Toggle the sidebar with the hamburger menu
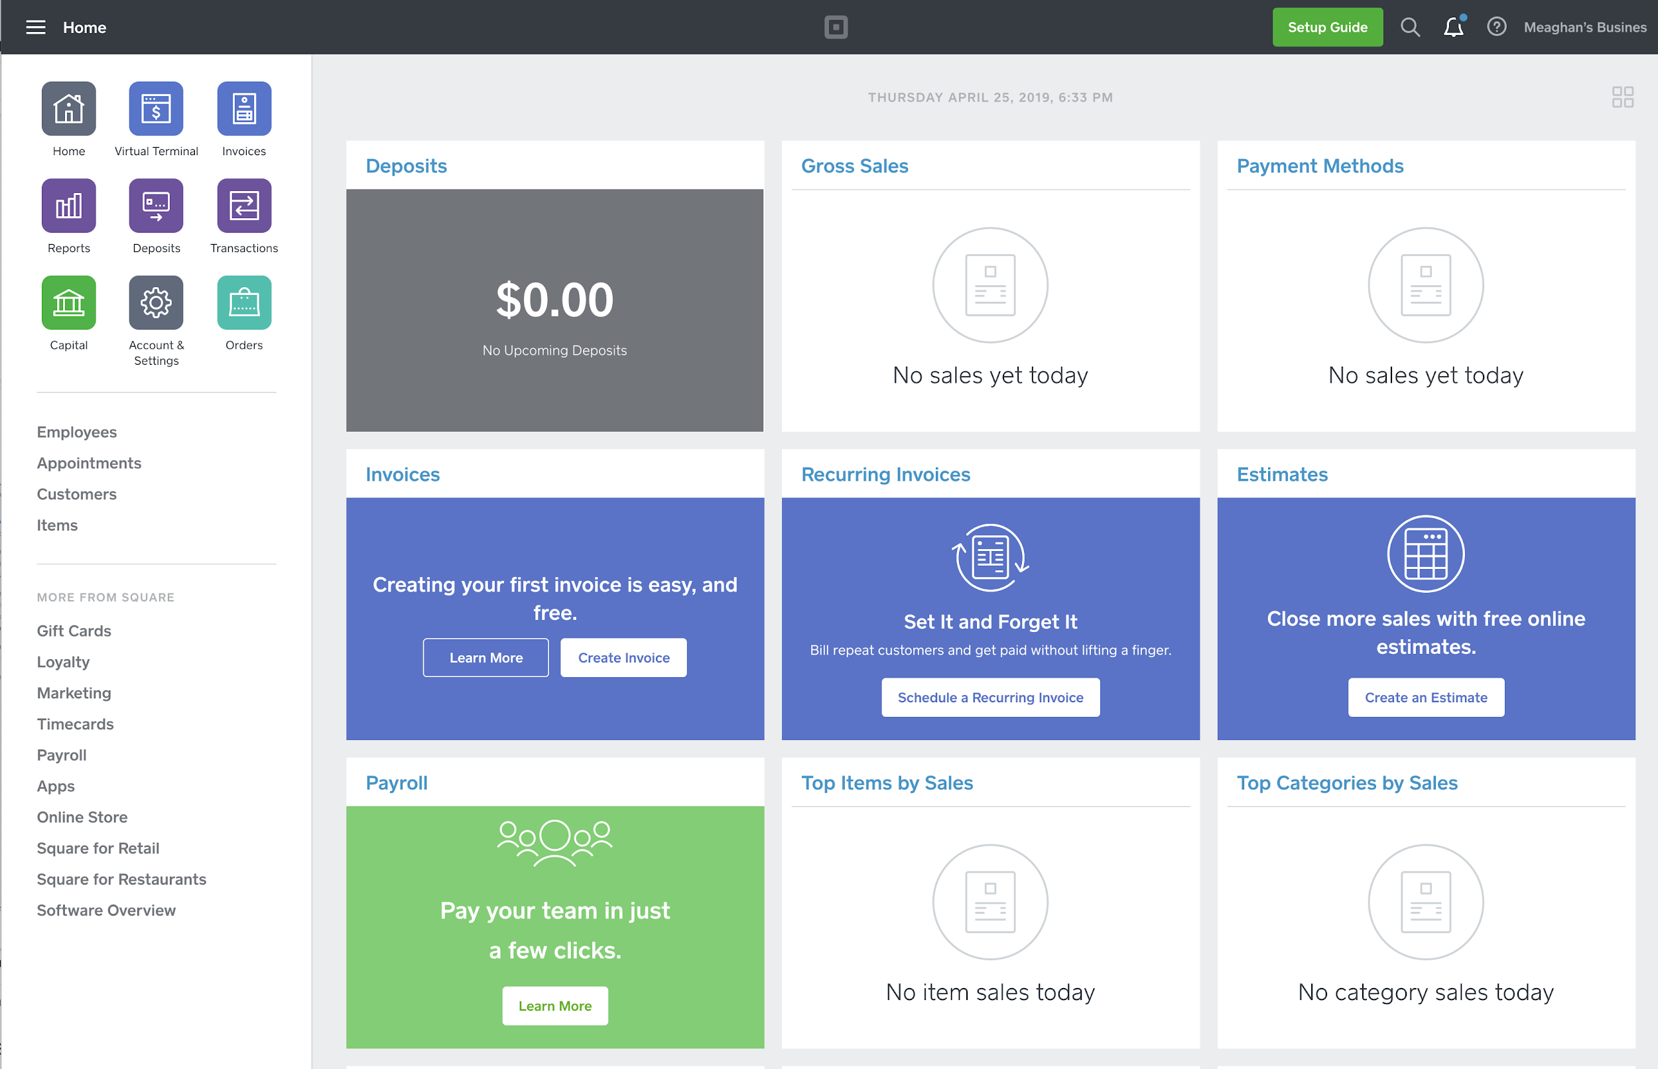Viewport: 1658px width, 1069px height. (36, 27)
